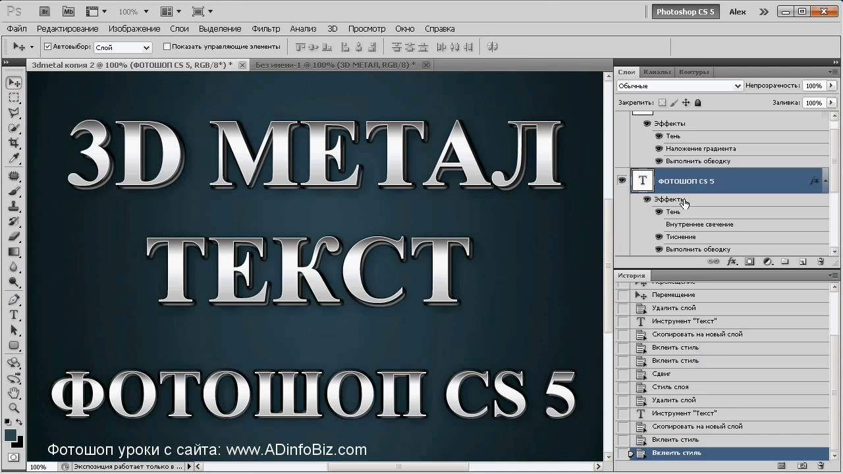Show the Внутреннее свечение effect
This screenshot has height=474, width=843.
[x=659, y=224]
